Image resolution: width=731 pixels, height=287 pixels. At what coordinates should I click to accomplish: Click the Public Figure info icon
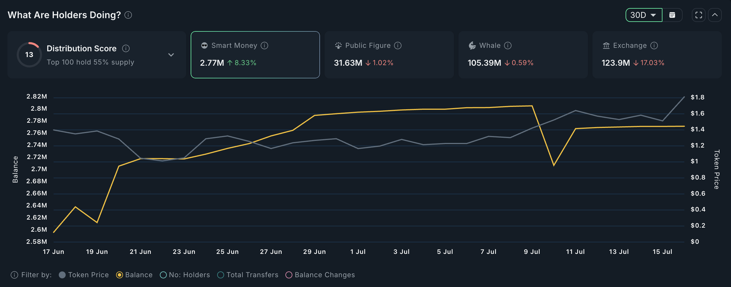[x=398, y=46]
